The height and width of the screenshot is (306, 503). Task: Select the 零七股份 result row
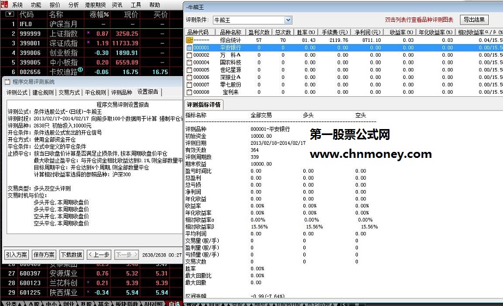(x=344, y=84)
